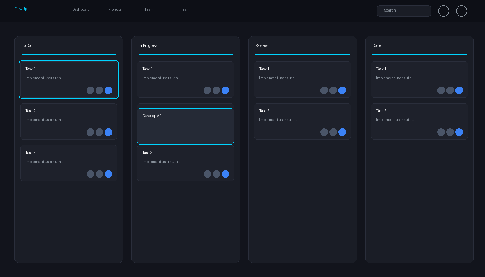Click the Review column header
The width and height of the screenshot is (485, 277).
tap(261, 45)
